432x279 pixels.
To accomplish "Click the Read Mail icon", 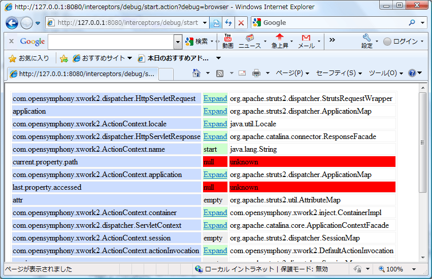I will [242, 73].
